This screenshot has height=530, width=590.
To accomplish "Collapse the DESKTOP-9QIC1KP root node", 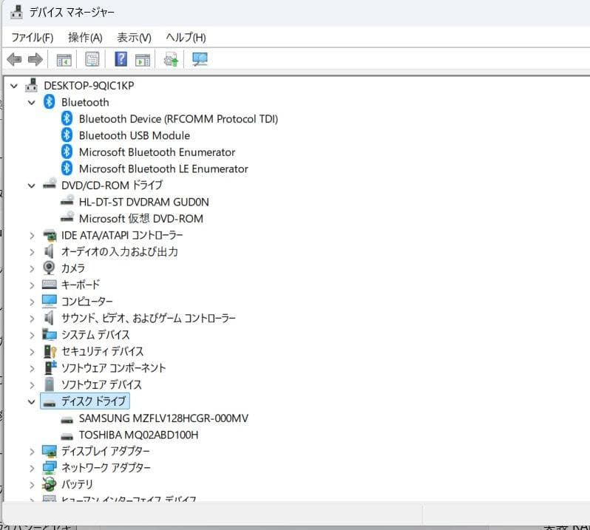I will [x=14, y=86].
